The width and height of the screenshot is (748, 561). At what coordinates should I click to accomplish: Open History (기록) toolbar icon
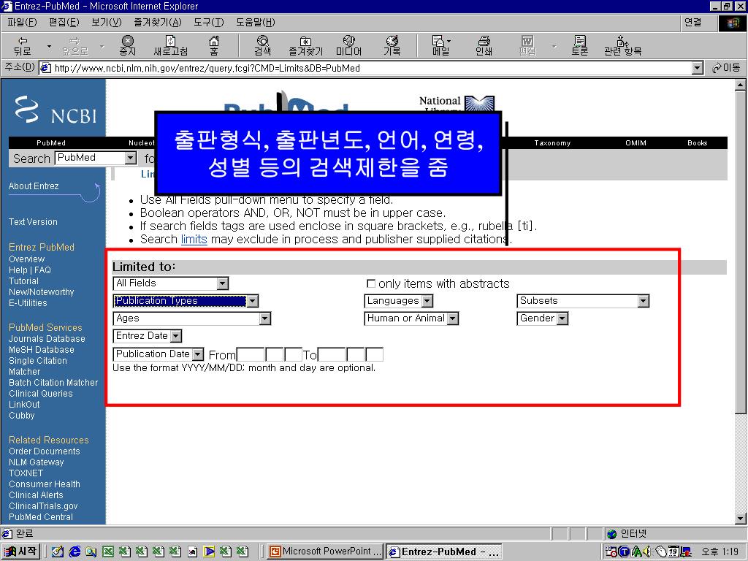point(392,46)
